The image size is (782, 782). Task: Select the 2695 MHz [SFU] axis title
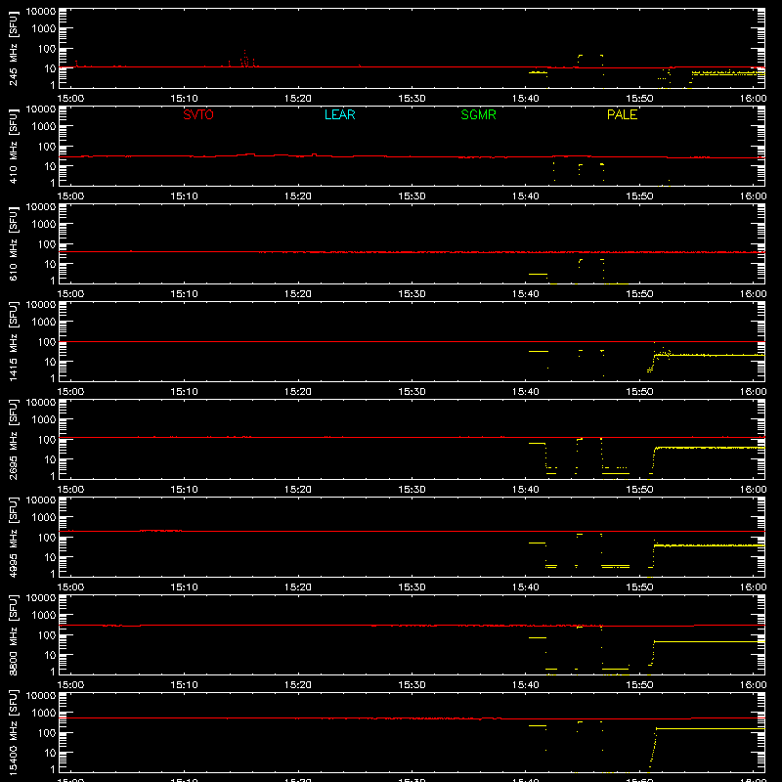point(14,439)
